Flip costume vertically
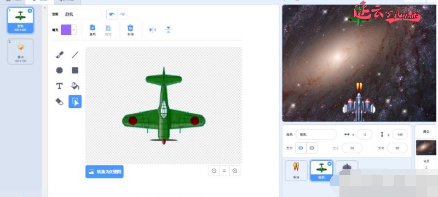Image resolution: width=438 pixels, height=197 pixels. click(169, 30)
